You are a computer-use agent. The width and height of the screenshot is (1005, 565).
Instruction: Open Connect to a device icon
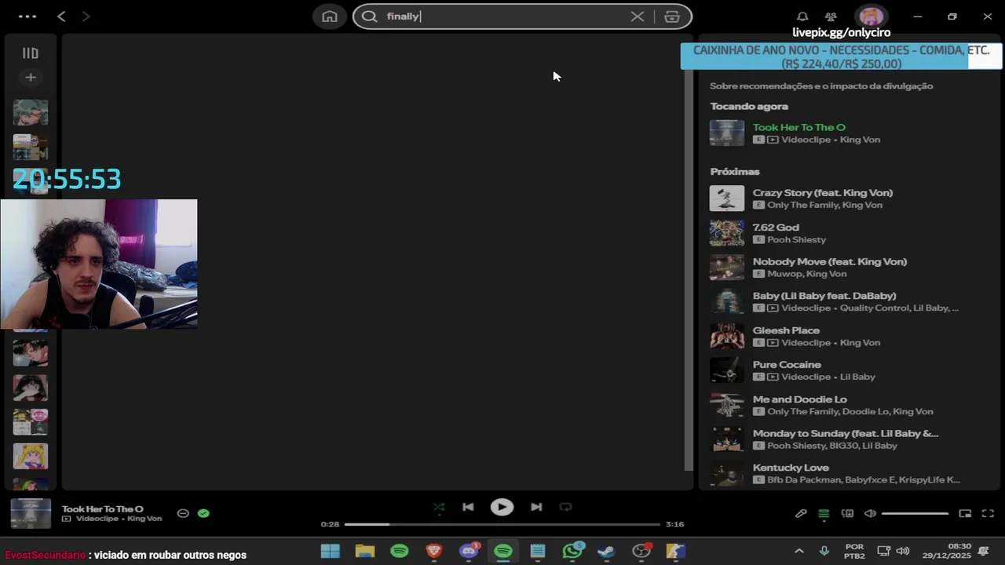pyautogui.click(x=847, y=513)
